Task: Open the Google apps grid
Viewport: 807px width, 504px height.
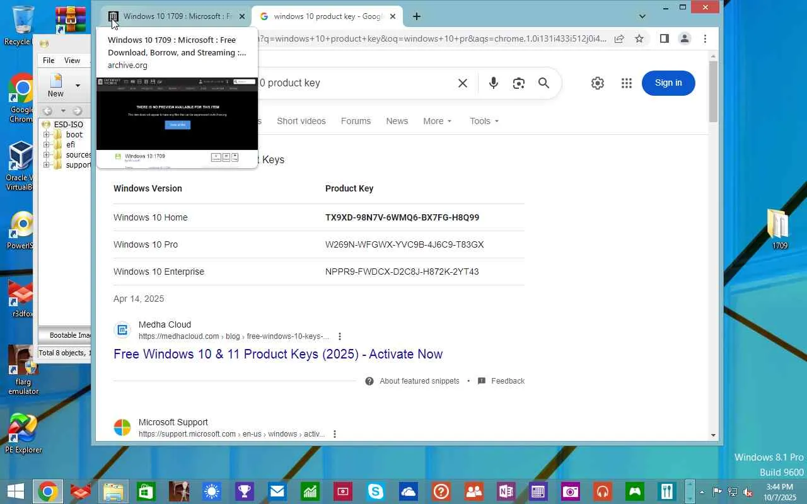Action: click(626, 83)
